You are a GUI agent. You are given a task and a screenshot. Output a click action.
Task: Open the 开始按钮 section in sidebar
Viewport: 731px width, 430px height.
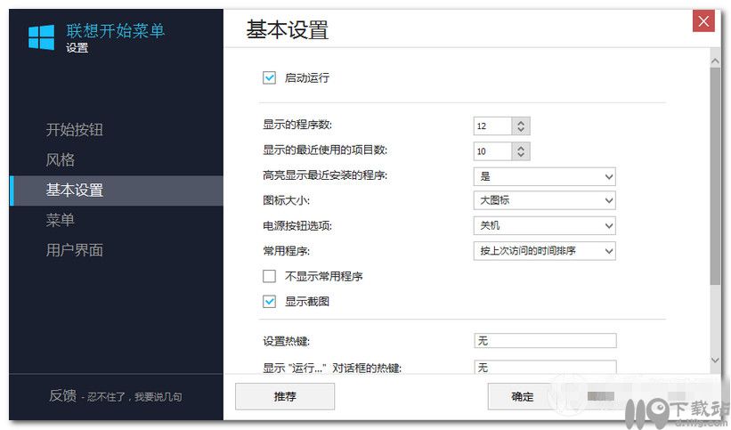point(75,130)
